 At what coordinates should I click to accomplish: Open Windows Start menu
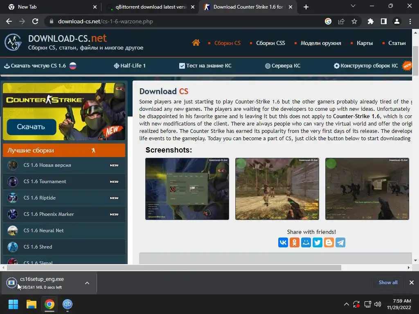(13, 304)
